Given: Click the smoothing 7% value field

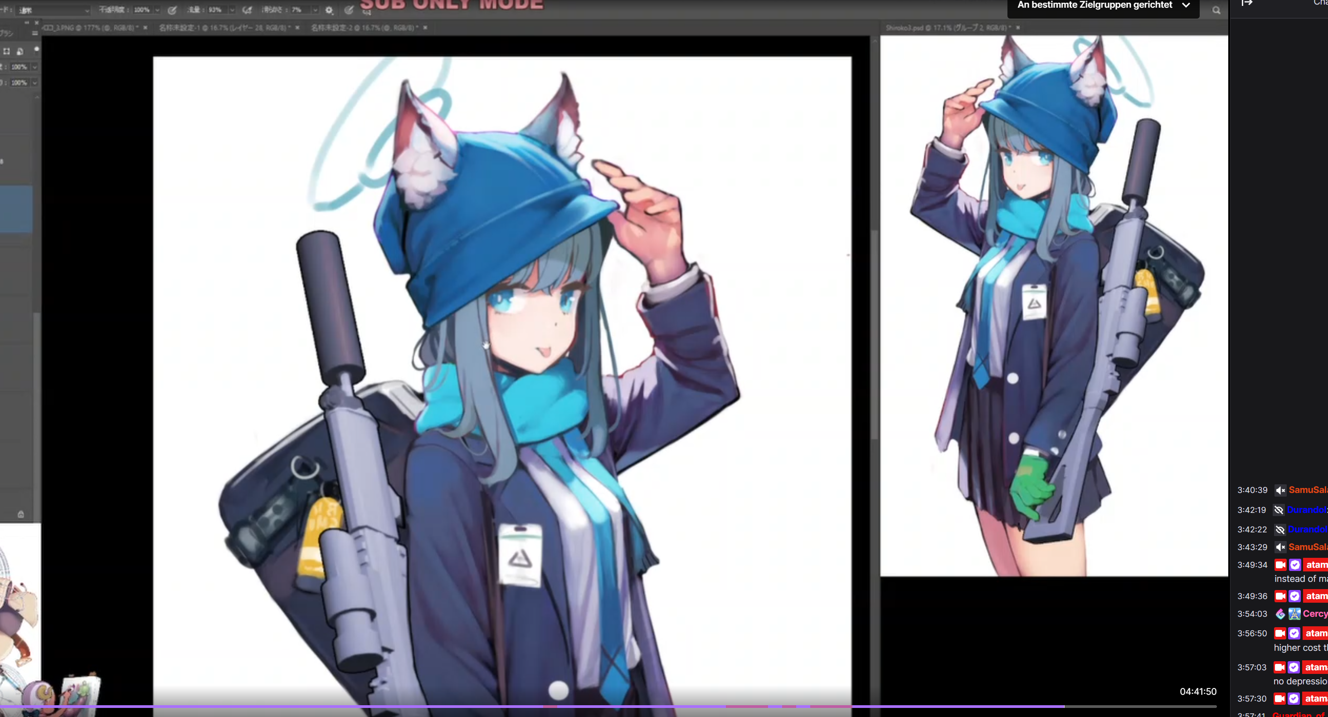Looking at the screenshot, I should click(x=301, y=10).
